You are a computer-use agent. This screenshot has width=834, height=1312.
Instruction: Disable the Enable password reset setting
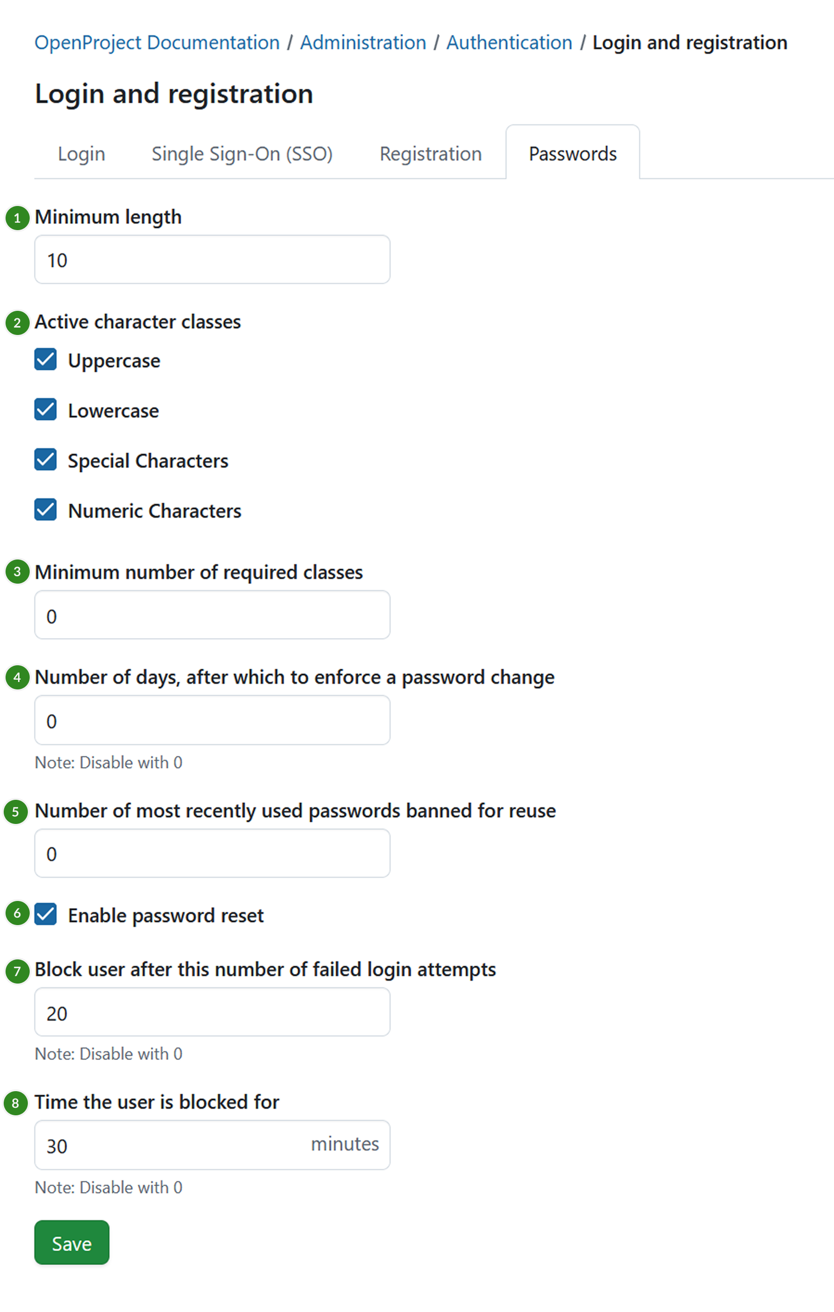[x=46, y=915]
